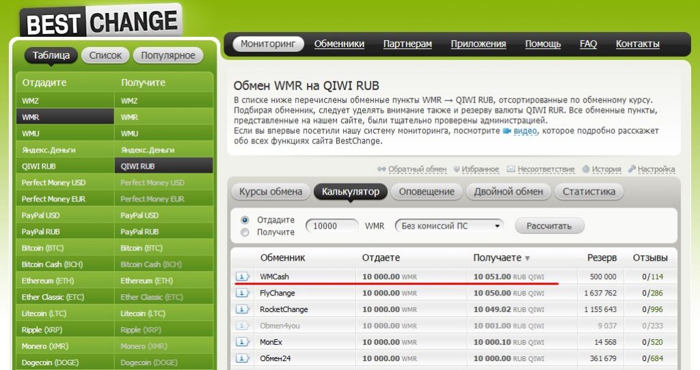Click the amount input field with 10000
Screen dimensions: 700x370
[332, 226]
